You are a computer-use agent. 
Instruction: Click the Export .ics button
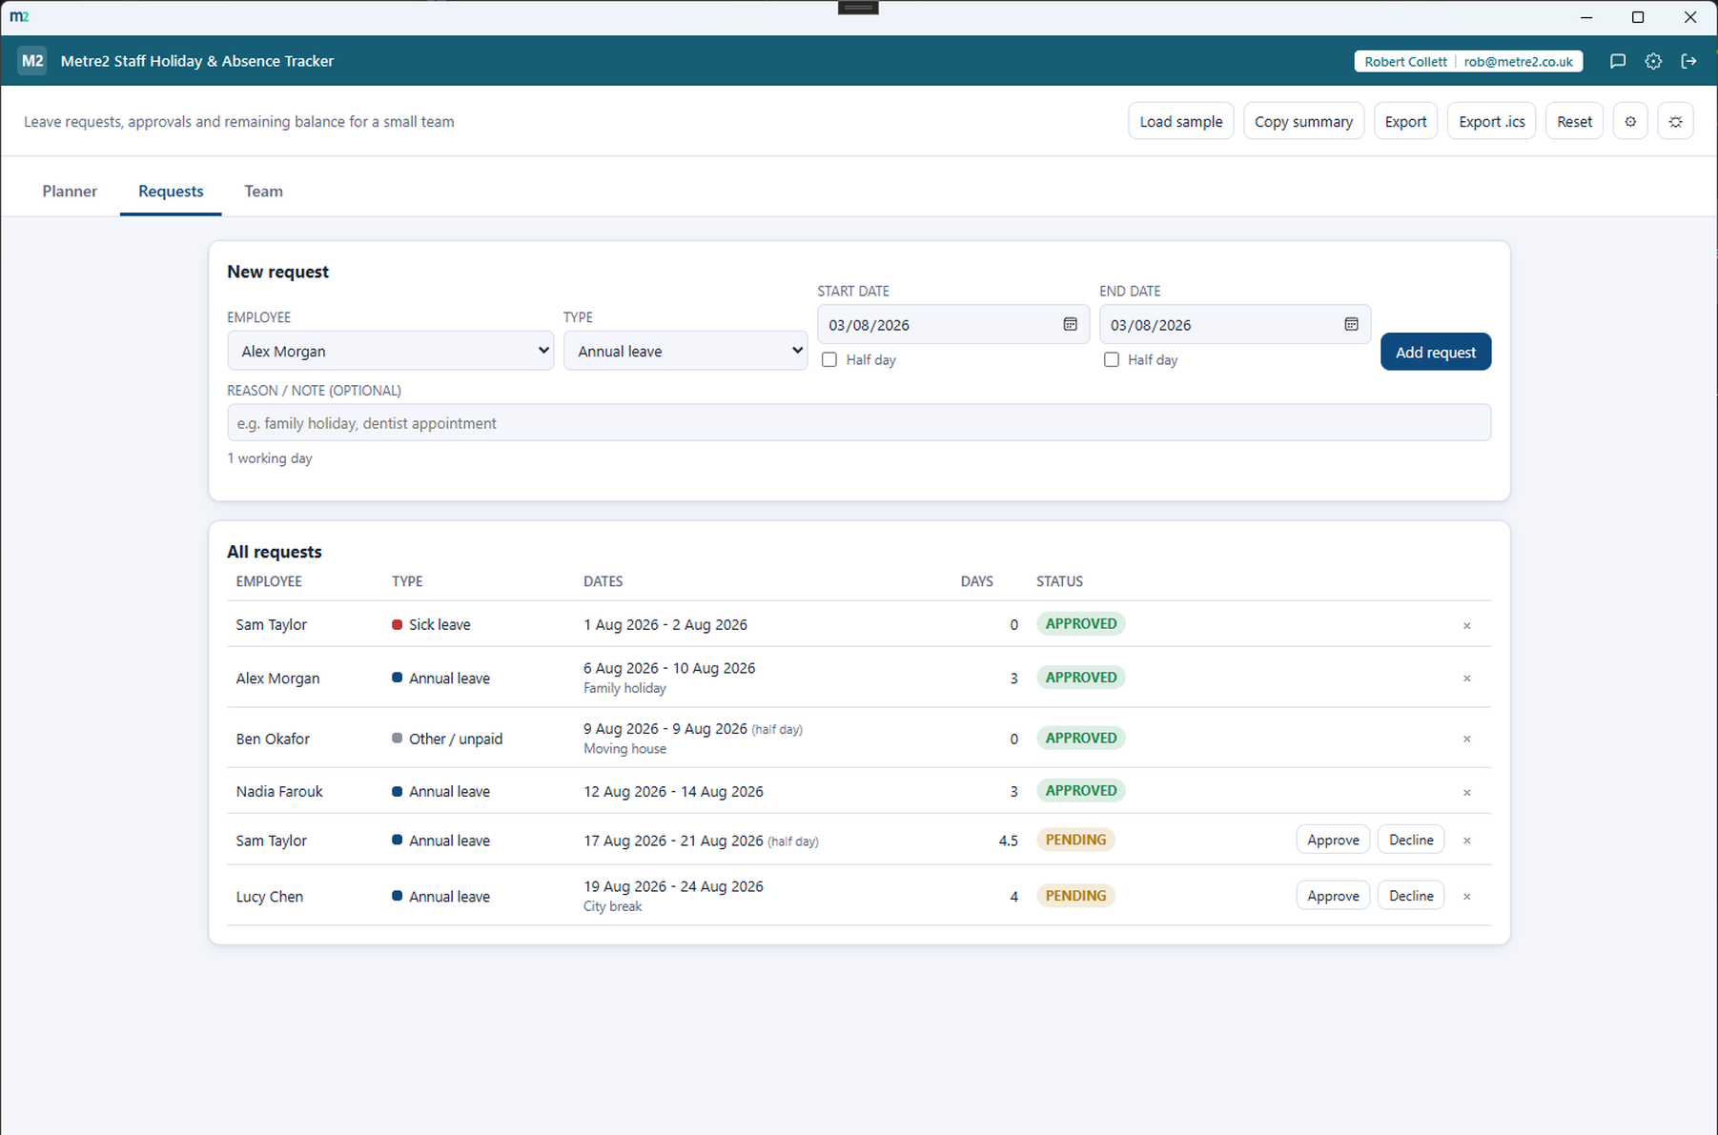pos(1491,121)
